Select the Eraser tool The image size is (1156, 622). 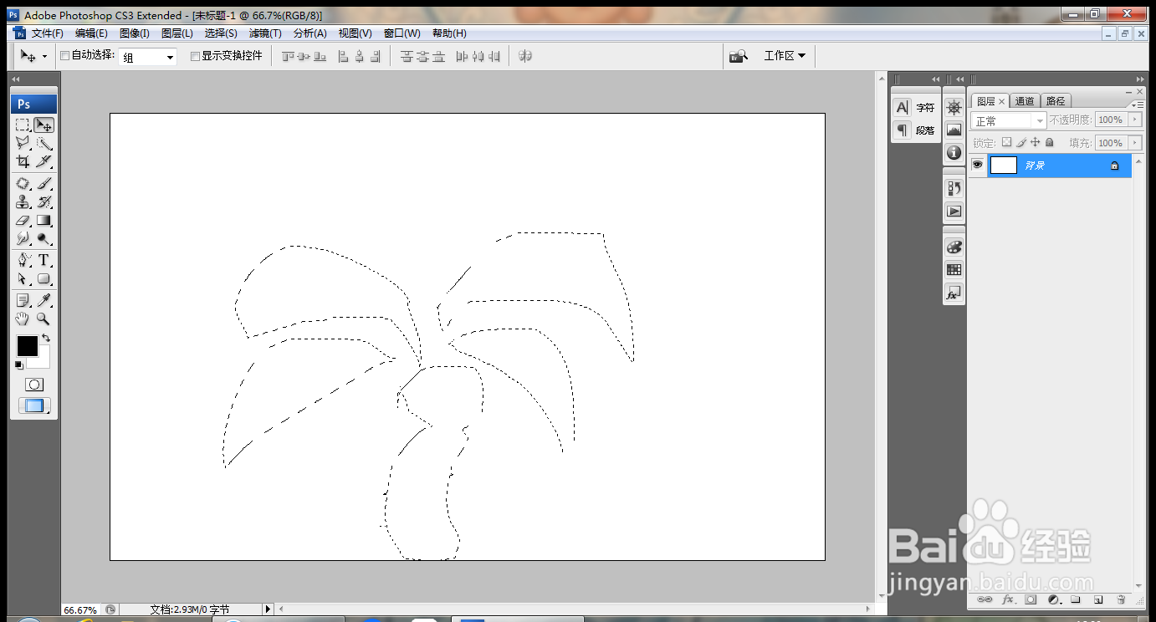tap(23, 220)
